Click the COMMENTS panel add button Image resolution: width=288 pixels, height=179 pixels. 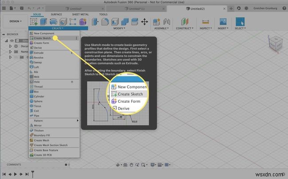click(66, 165)
